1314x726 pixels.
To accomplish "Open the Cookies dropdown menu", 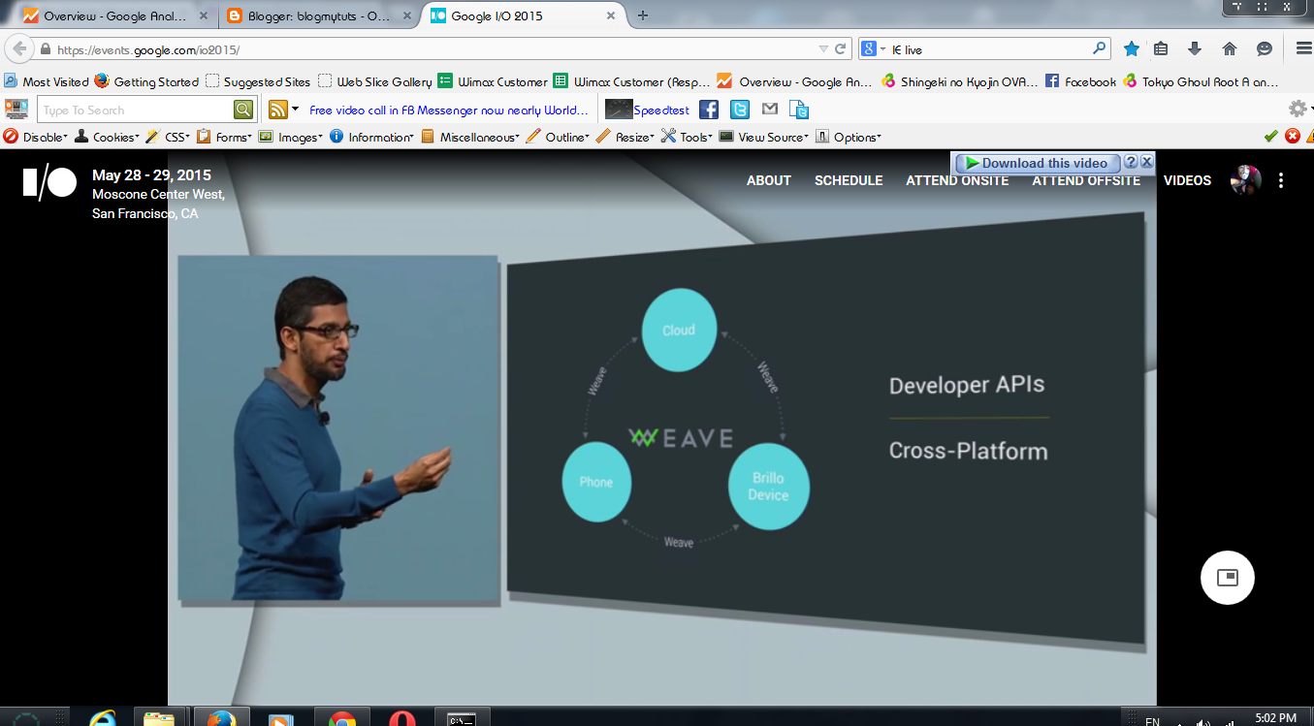I will click(x=108, y=137).
